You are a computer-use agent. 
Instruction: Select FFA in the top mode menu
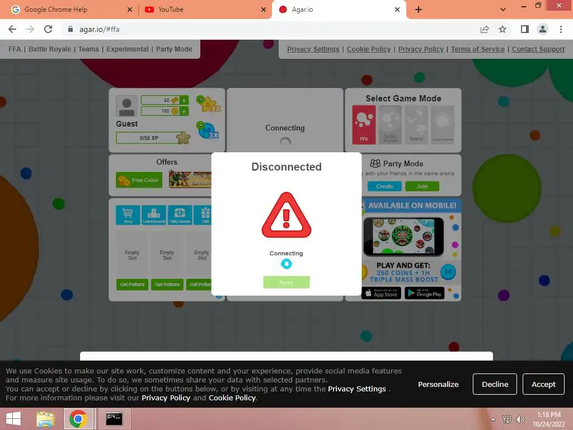15,49
